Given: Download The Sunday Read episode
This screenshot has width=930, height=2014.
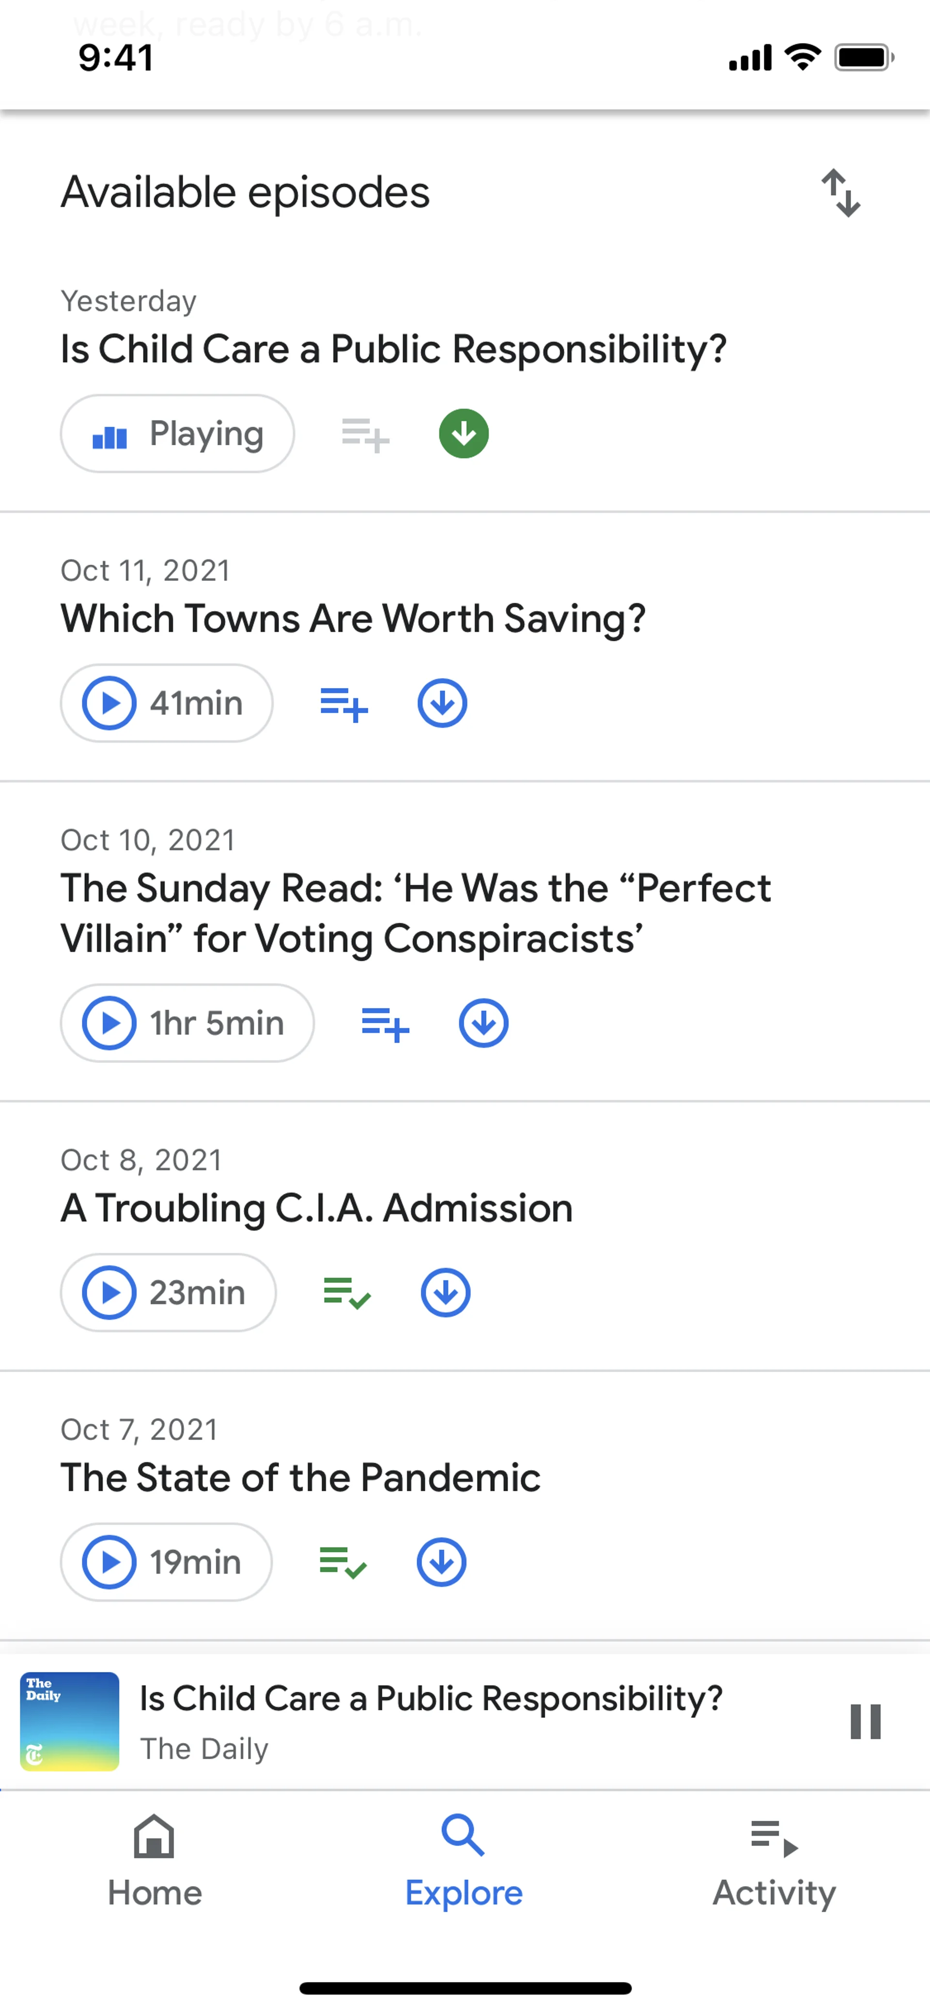Looking at the screenshot, I should coord(484,1023).
